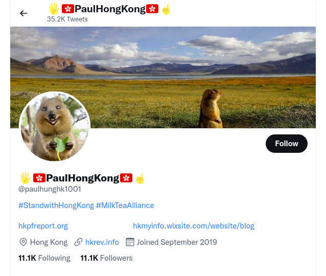
Task: Open the #MilkTeaAlliance hashtag
Action: (x=125, y=205)
